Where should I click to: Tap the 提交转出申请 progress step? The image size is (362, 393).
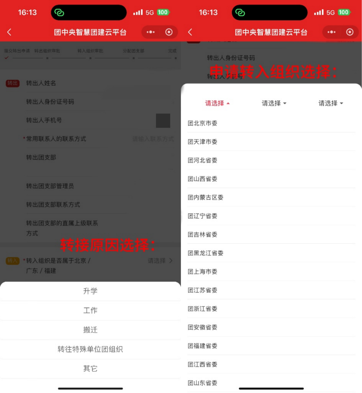17,51
